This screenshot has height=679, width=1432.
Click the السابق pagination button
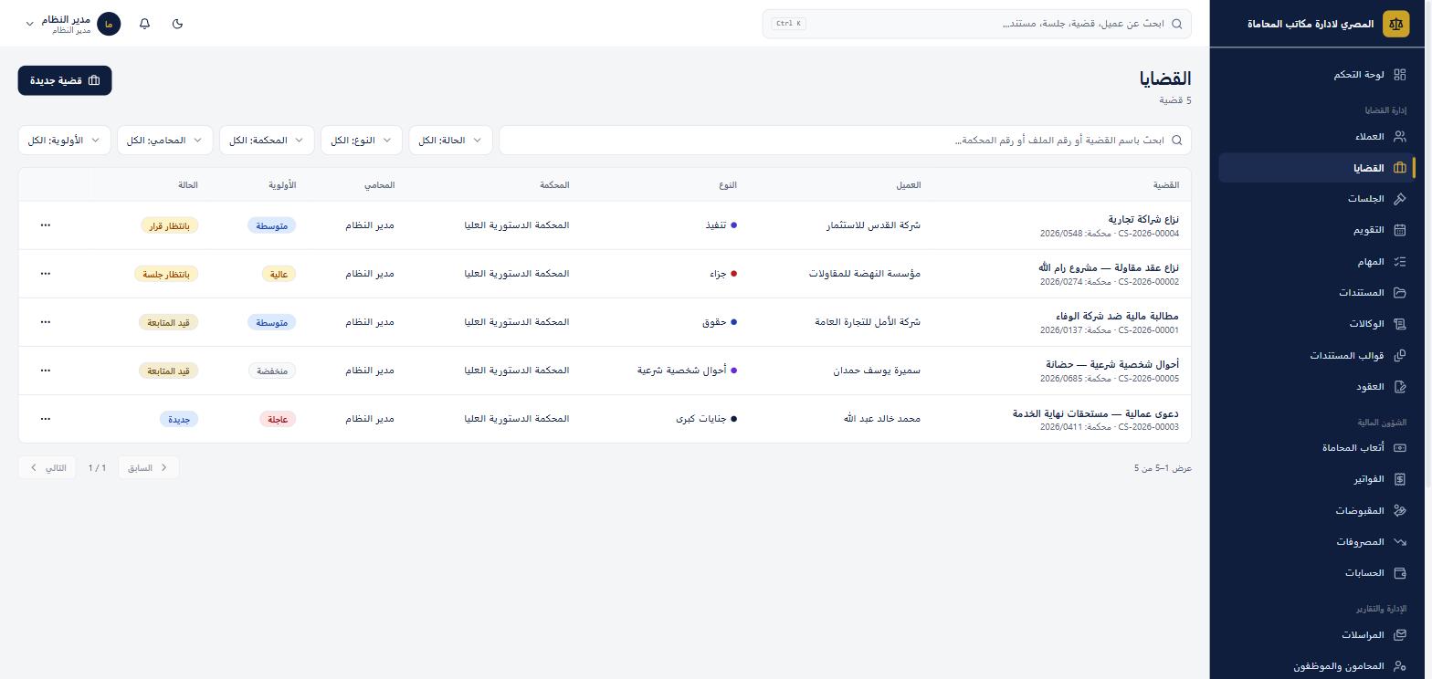pyautogui.click(x=149, y=468)
